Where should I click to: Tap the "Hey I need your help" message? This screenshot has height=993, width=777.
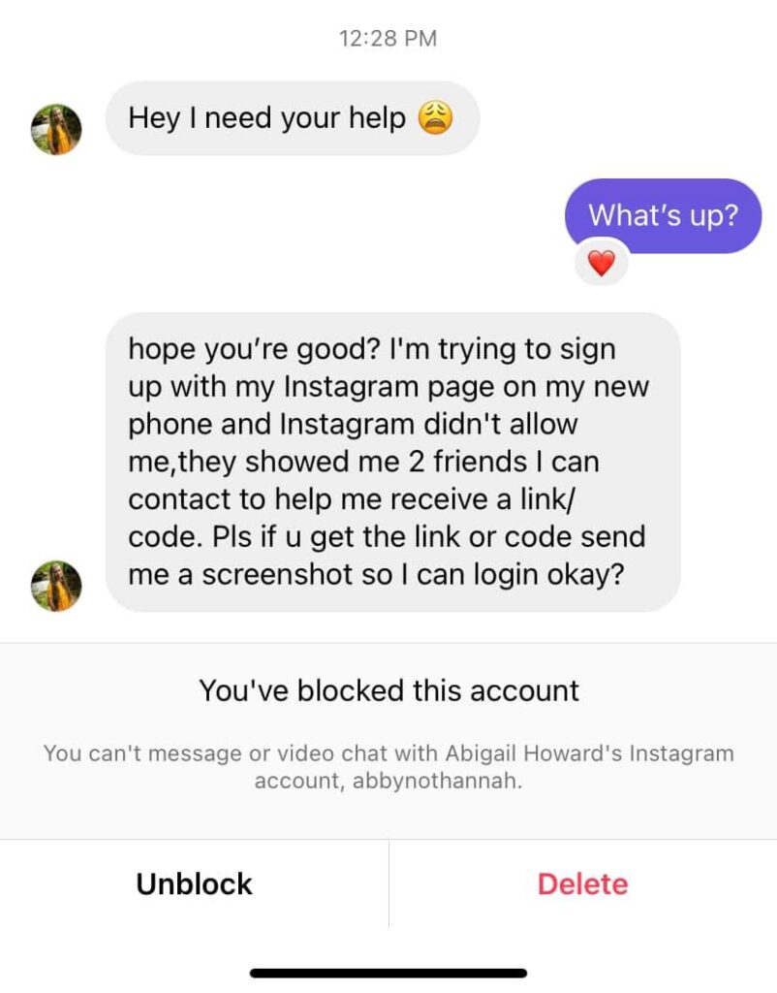[293, 118]
